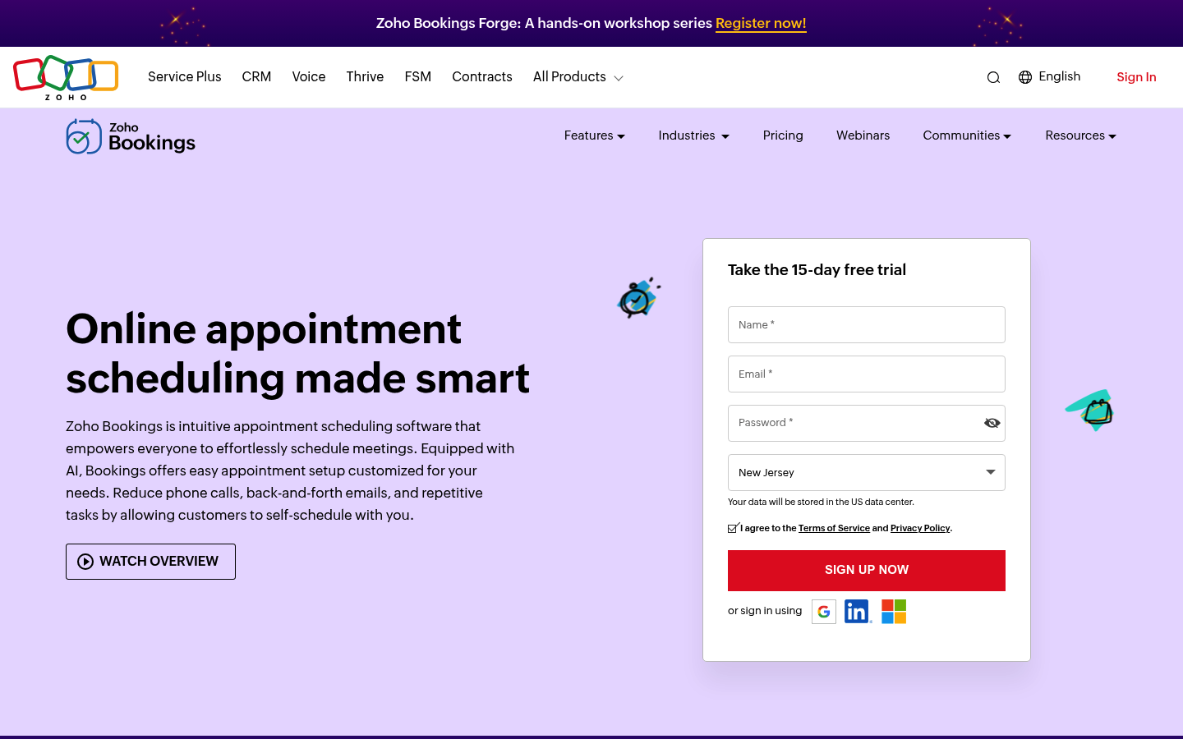This screenshot has width=1183, height=739.
Task: Sign in using LinkedIn icon
Action: pos(856,611)
